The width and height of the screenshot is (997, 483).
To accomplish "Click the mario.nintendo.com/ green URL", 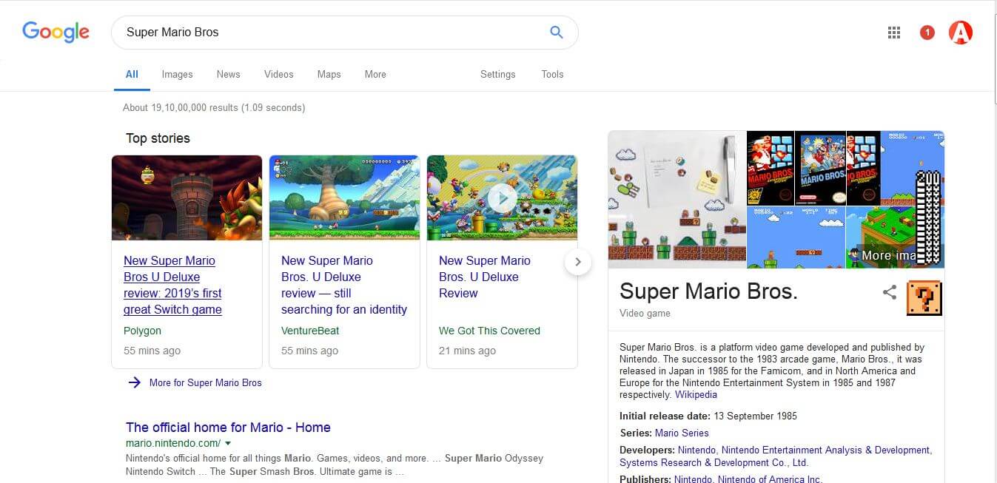I will (x=173, y=443).
